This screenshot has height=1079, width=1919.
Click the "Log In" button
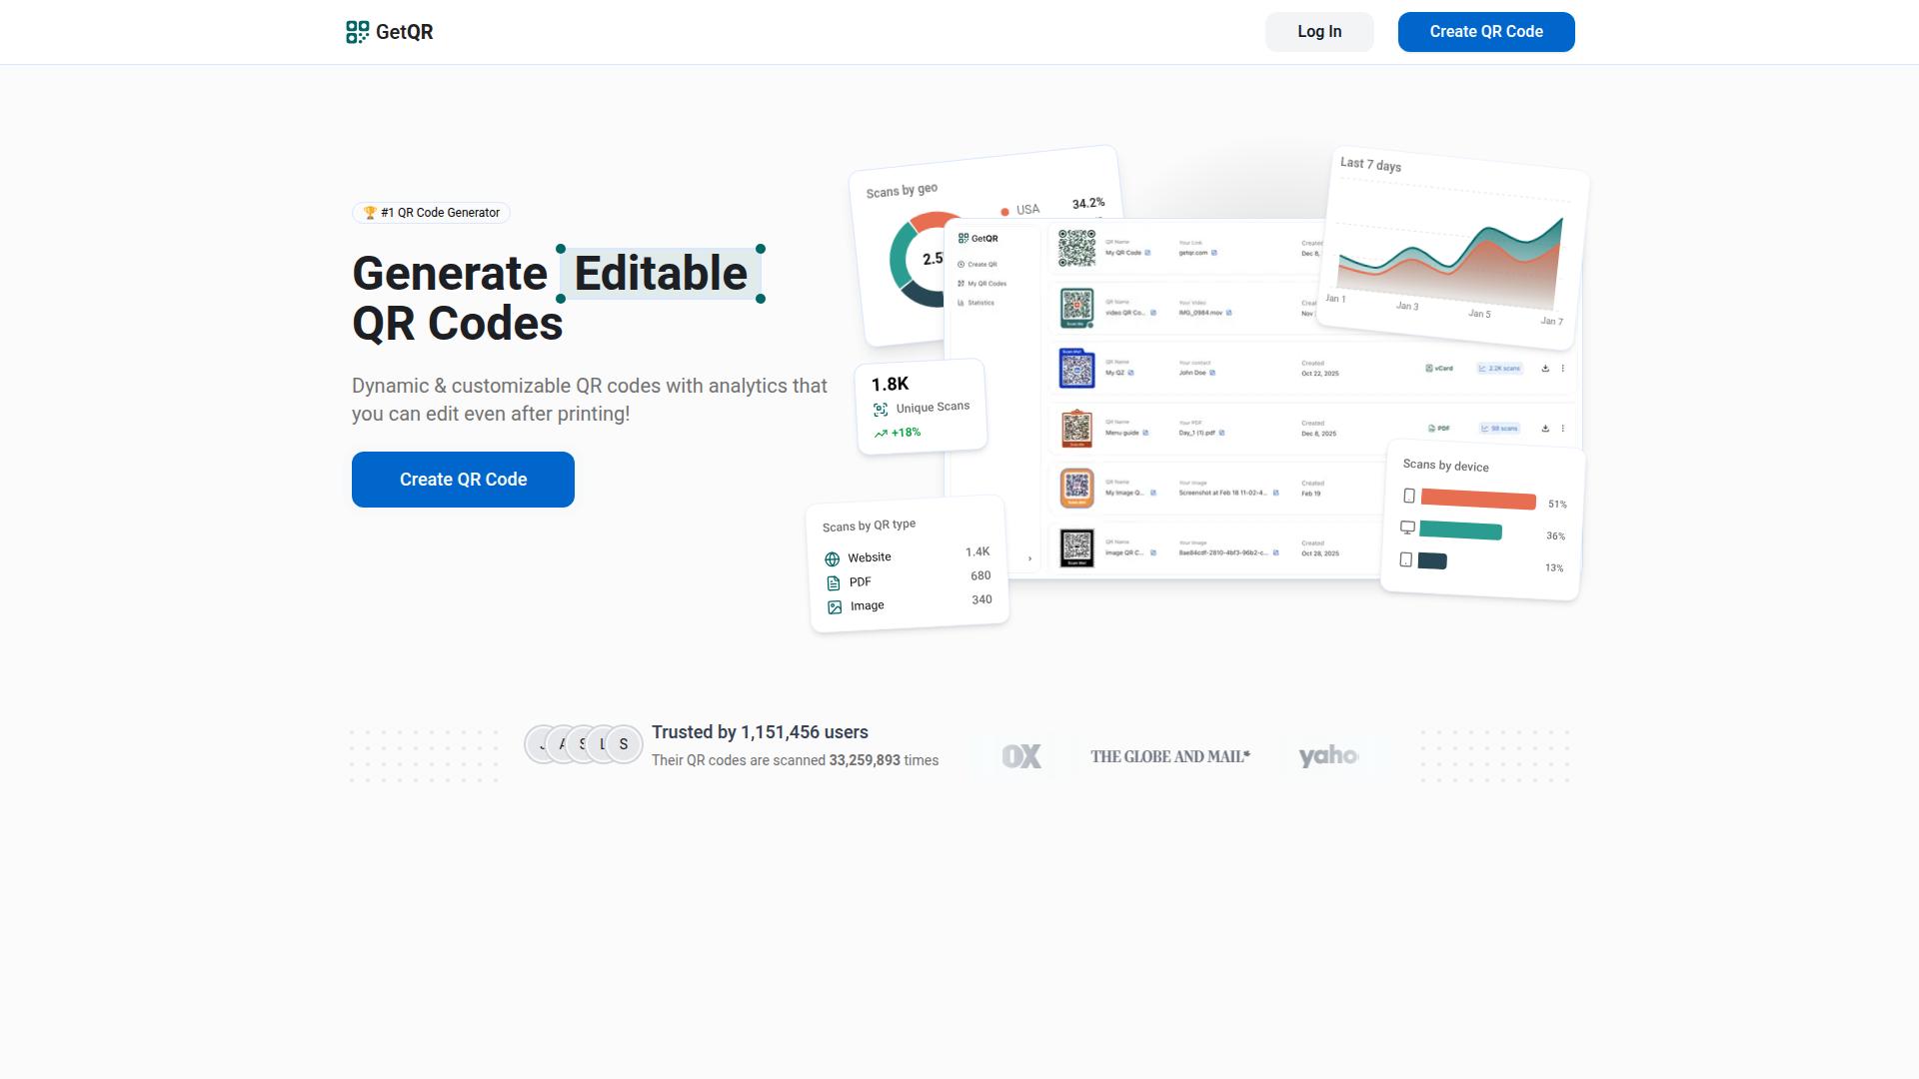tap(1319, 31)
